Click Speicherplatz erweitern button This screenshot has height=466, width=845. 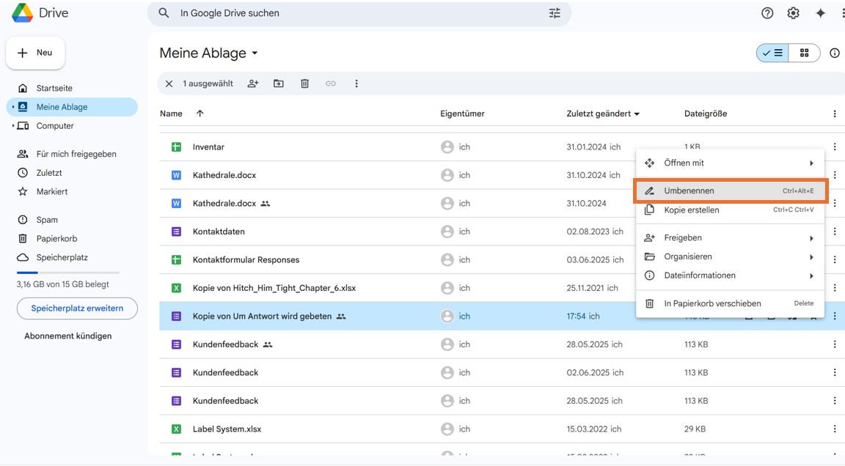(x=77, y=308)
